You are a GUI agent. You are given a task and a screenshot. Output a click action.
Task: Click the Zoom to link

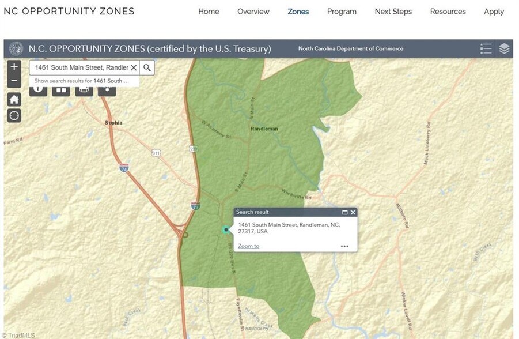coord(249,246)
